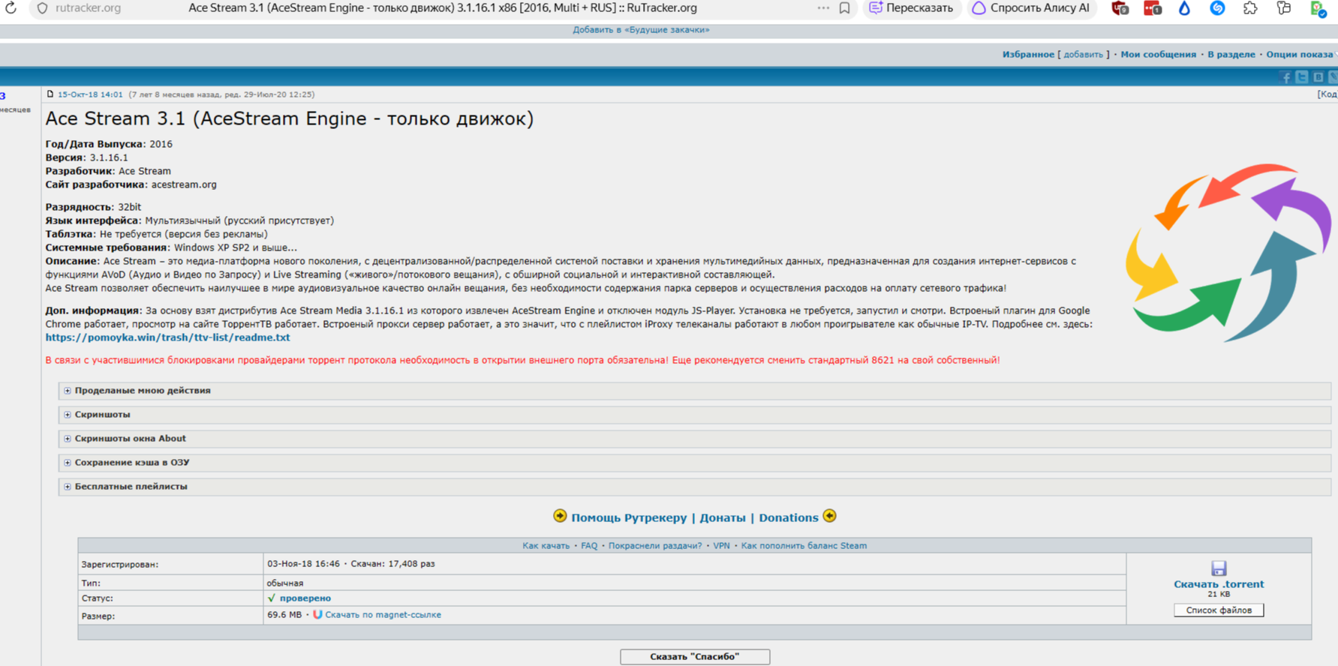Click the post title Ace Stream 3.1 heading

289,118
